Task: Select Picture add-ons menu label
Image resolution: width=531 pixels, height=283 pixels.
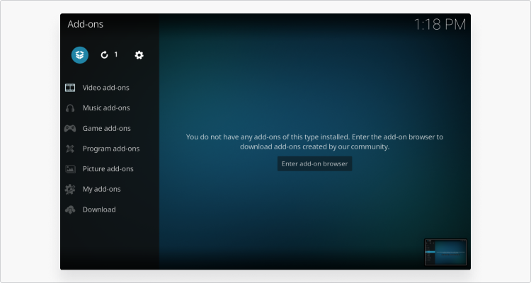Action: tap(108, 169)
